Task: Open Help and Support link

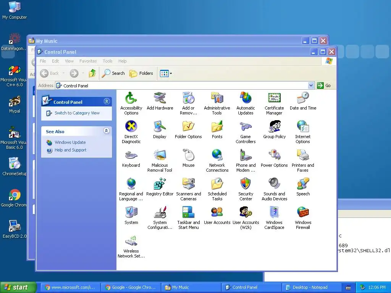Action: pos(70,150)
